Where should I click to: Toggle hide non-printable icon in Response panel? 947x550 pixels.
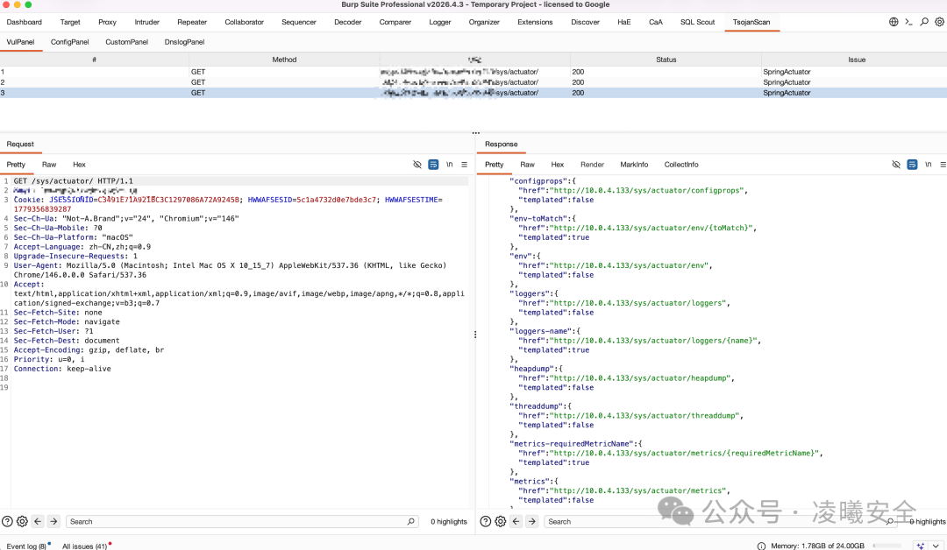click(x=896, y=165)
